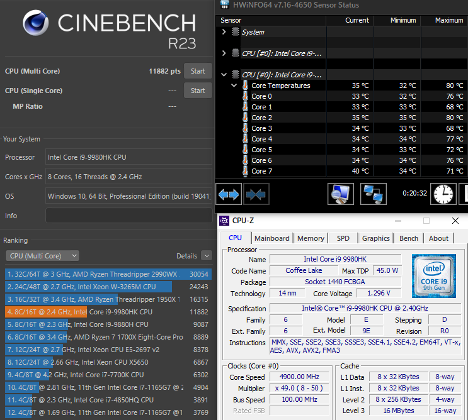Select ranking row 8 Xeon X5650

108,362
